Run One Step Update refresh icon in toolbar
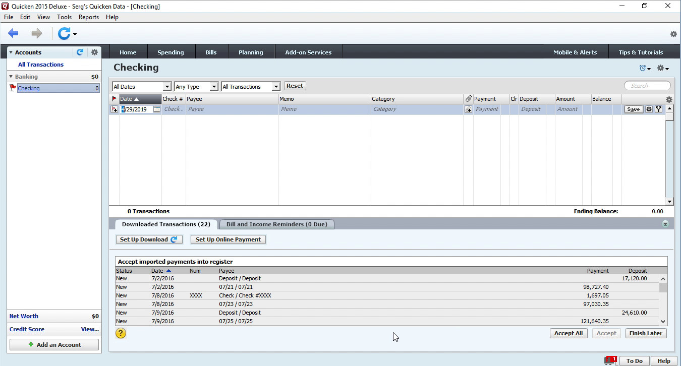Screen dimensions: 681x366 tap(64, 34)
